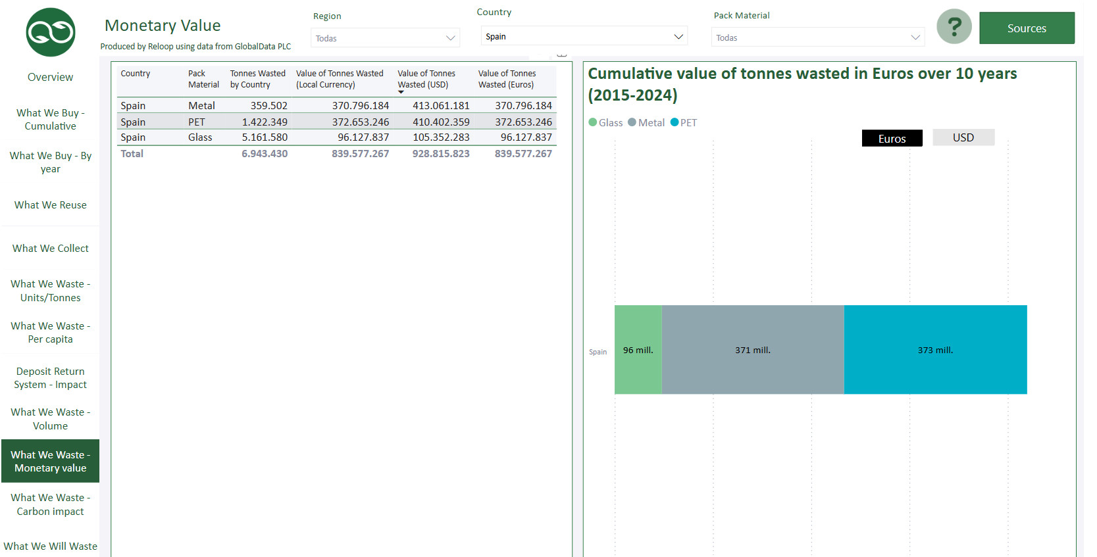Viewport: 1097px width, 557px height.
Task: Click the gray Metal bar segment 371 mill.
Action: tap(753, 350)
